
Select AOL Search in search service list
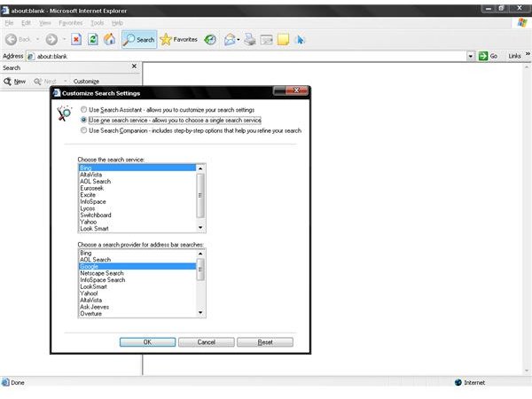[x=137, y=181]
